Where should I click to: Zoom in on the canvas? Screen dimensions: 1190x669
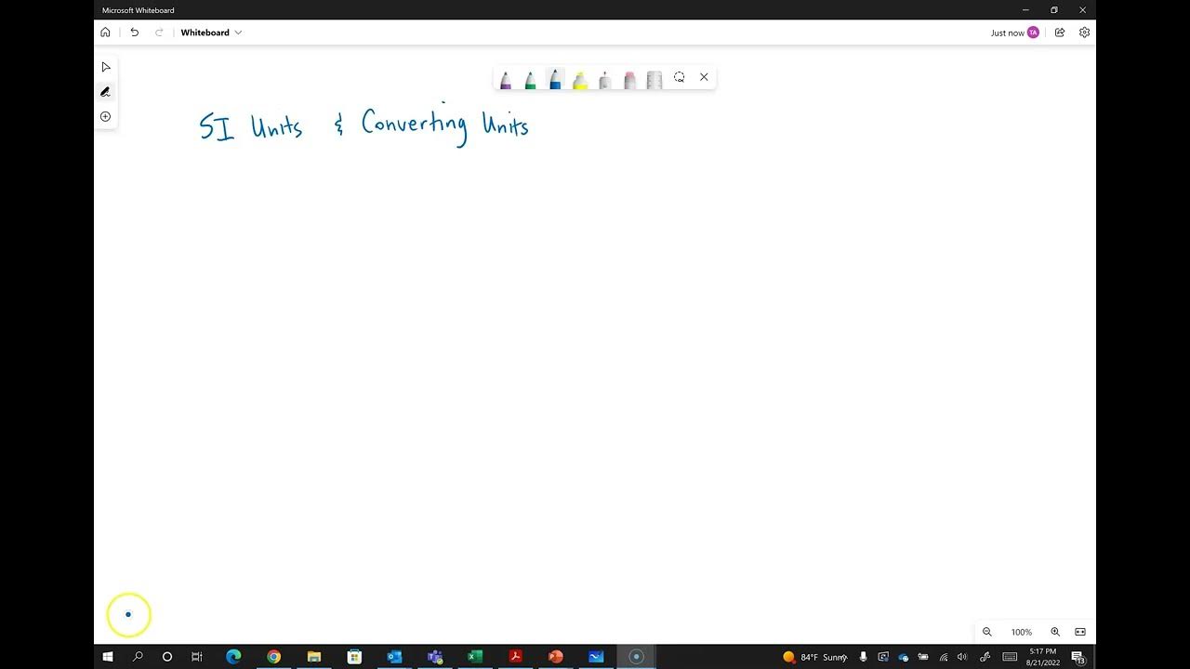(1055, 632)
